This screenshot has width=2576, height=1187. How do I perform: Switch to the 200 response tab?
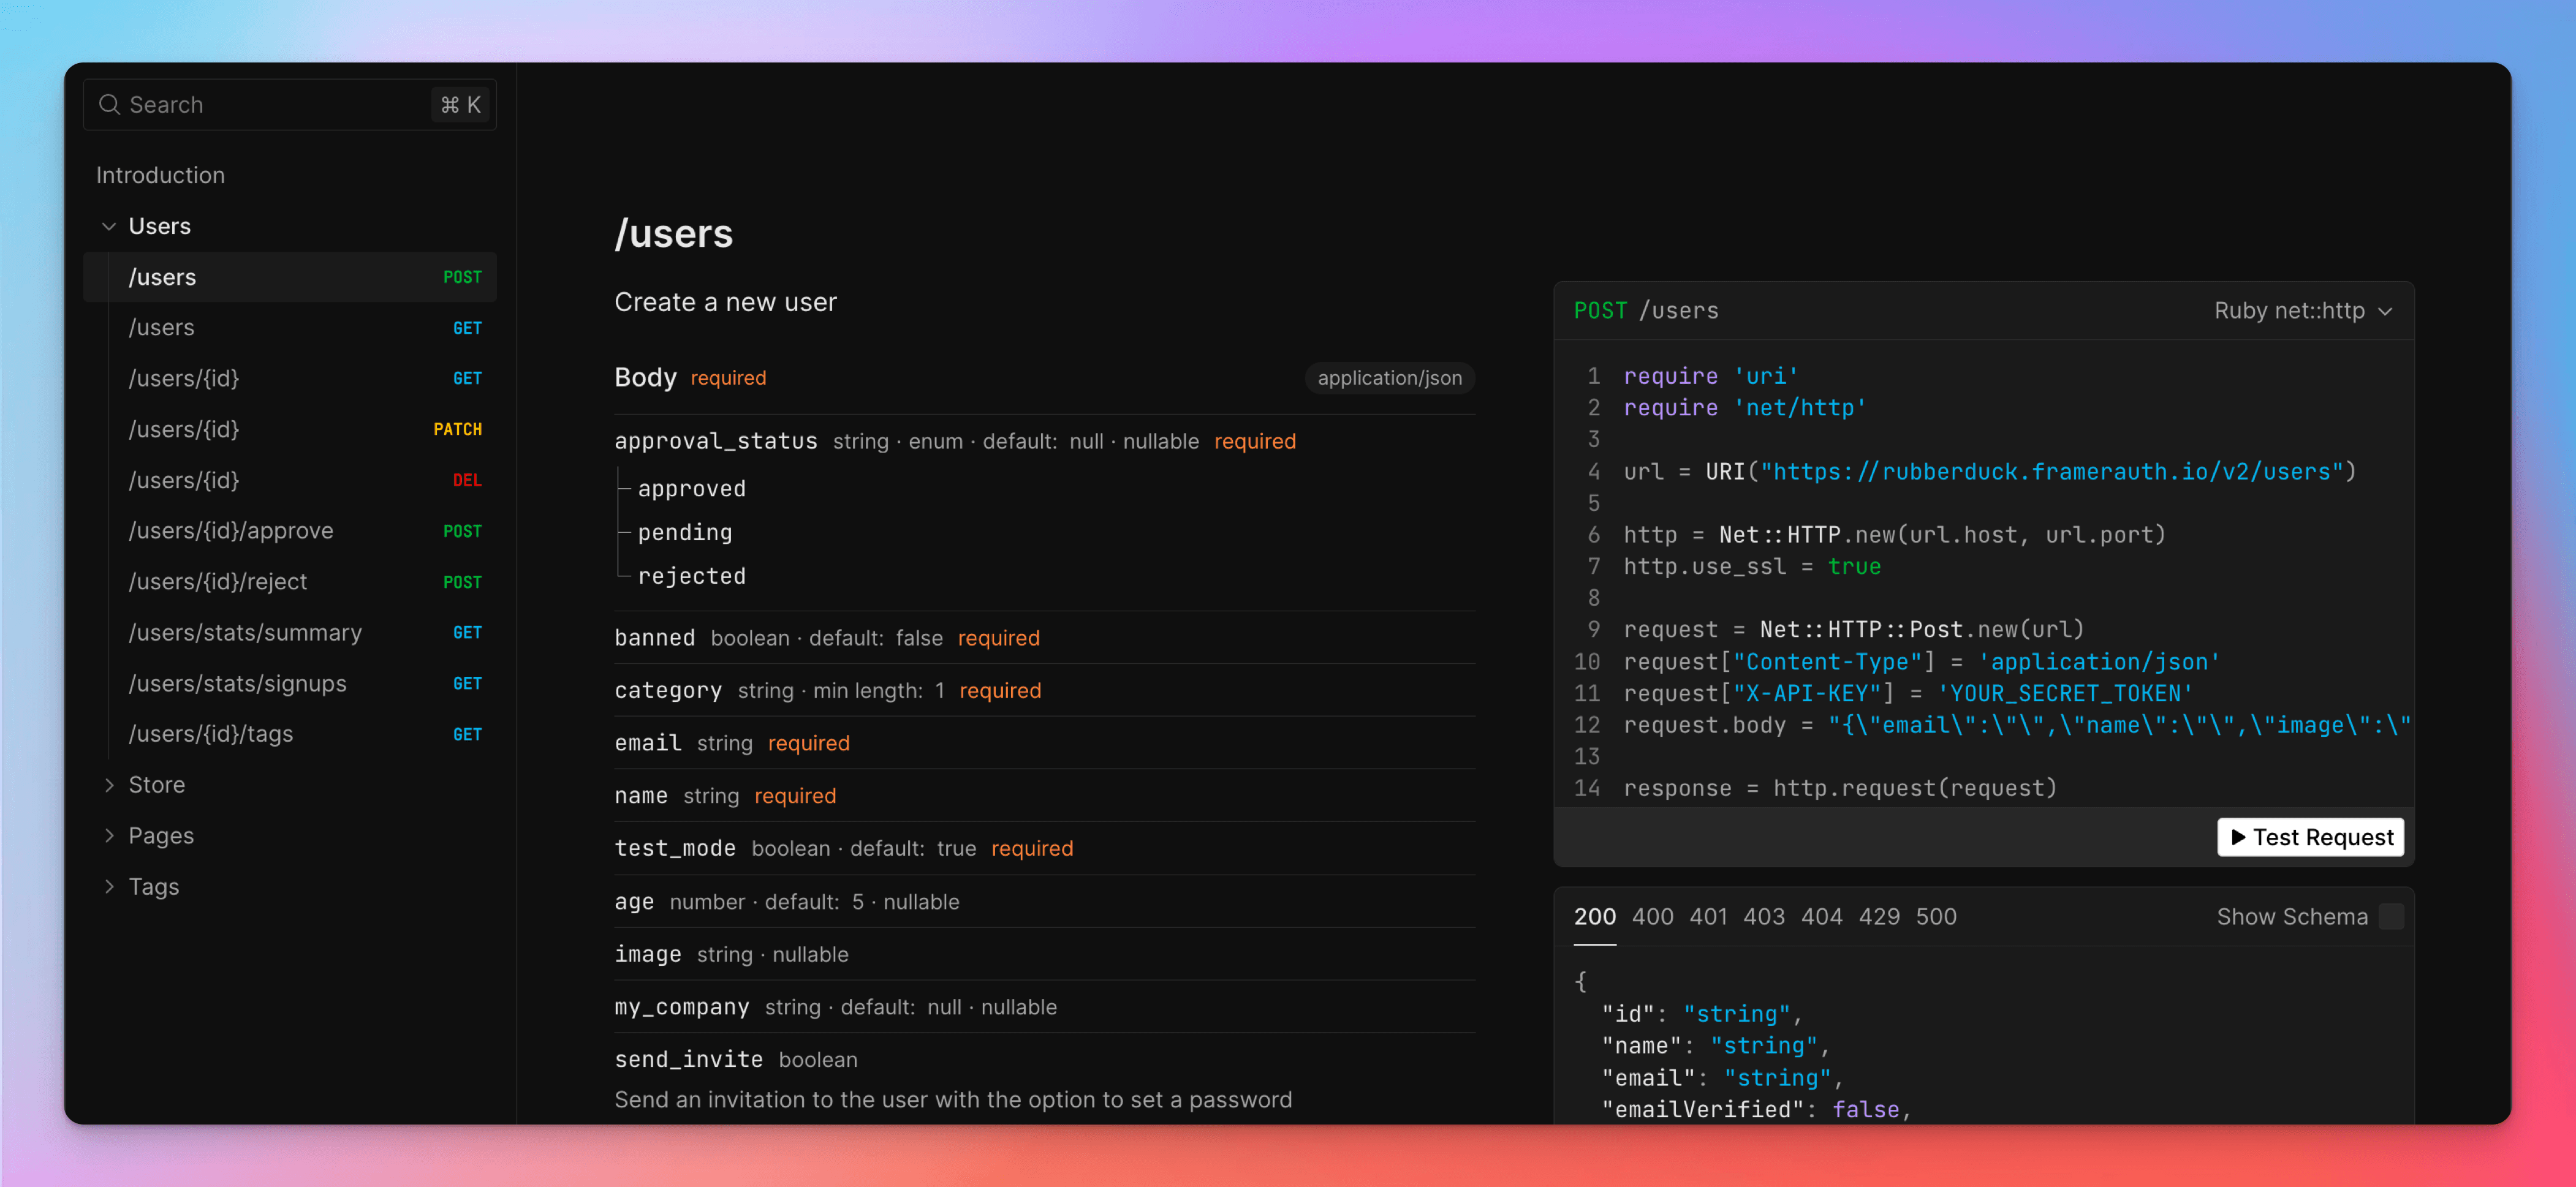coord(1594,918)
